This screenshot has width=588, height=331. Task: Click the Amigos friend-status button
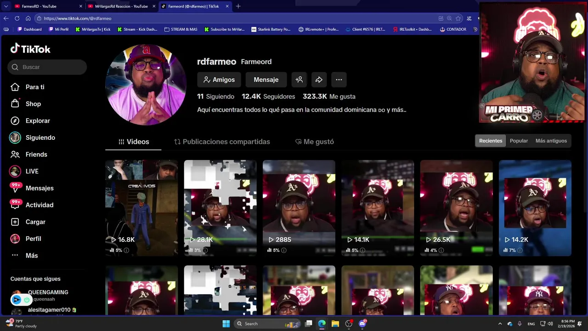[x=219, y=80]
